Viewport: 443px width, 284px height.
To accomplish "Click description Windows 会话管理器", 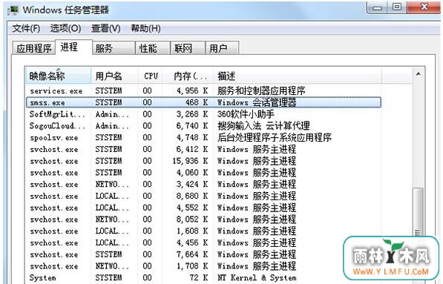I will point(257,102).
